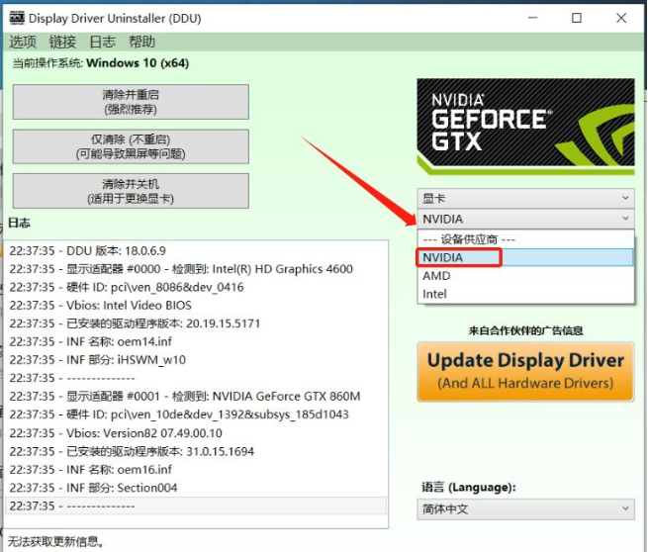This screenshot has height=552, width=648.
Task: Select log line INF 部分: Section004
Action: [196, 488]
